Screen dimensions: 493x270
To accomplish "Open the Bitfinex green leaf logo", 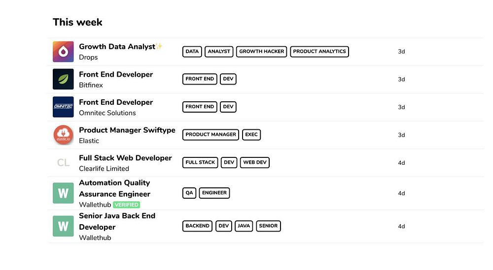I will 63,79.
